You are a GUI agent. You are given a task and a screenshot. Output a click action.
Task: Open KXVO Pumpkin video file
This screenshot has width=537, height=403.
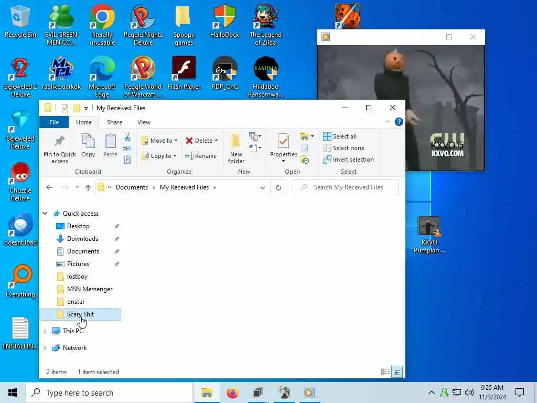coord(429,235)
